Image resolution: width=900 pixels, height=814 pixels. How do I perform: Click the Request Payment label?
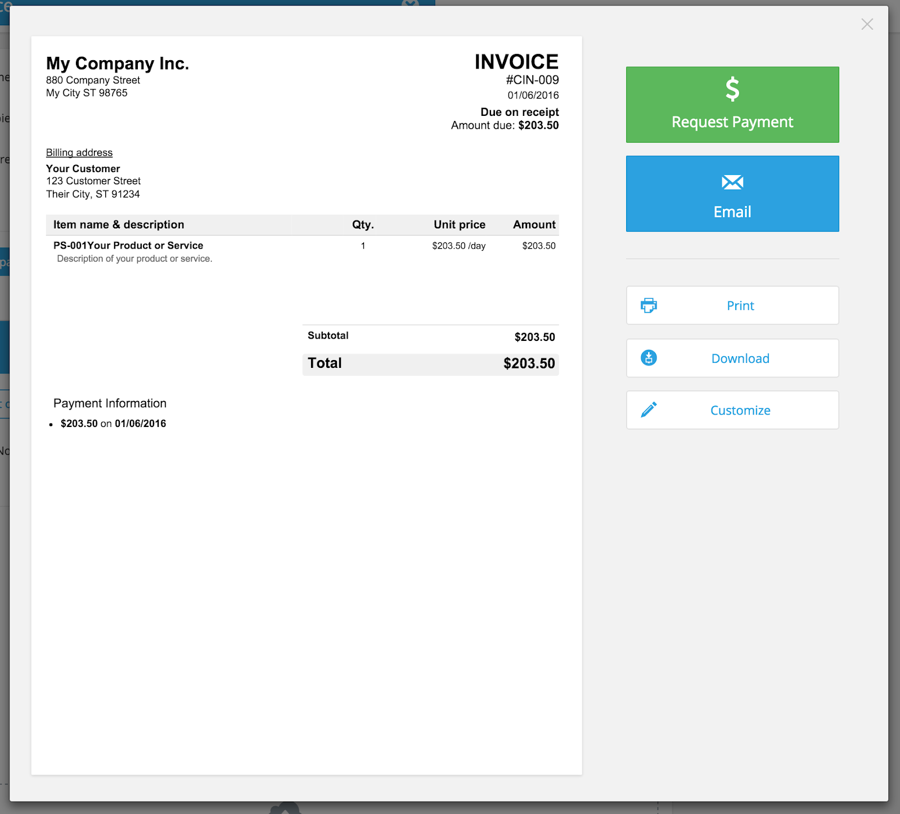pyautogui.click(x=732, y=122)
